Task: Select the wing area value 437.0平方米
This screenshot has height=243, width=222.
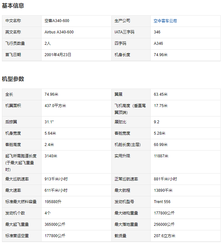Action: pyautogui.click(x=55, y=106)
